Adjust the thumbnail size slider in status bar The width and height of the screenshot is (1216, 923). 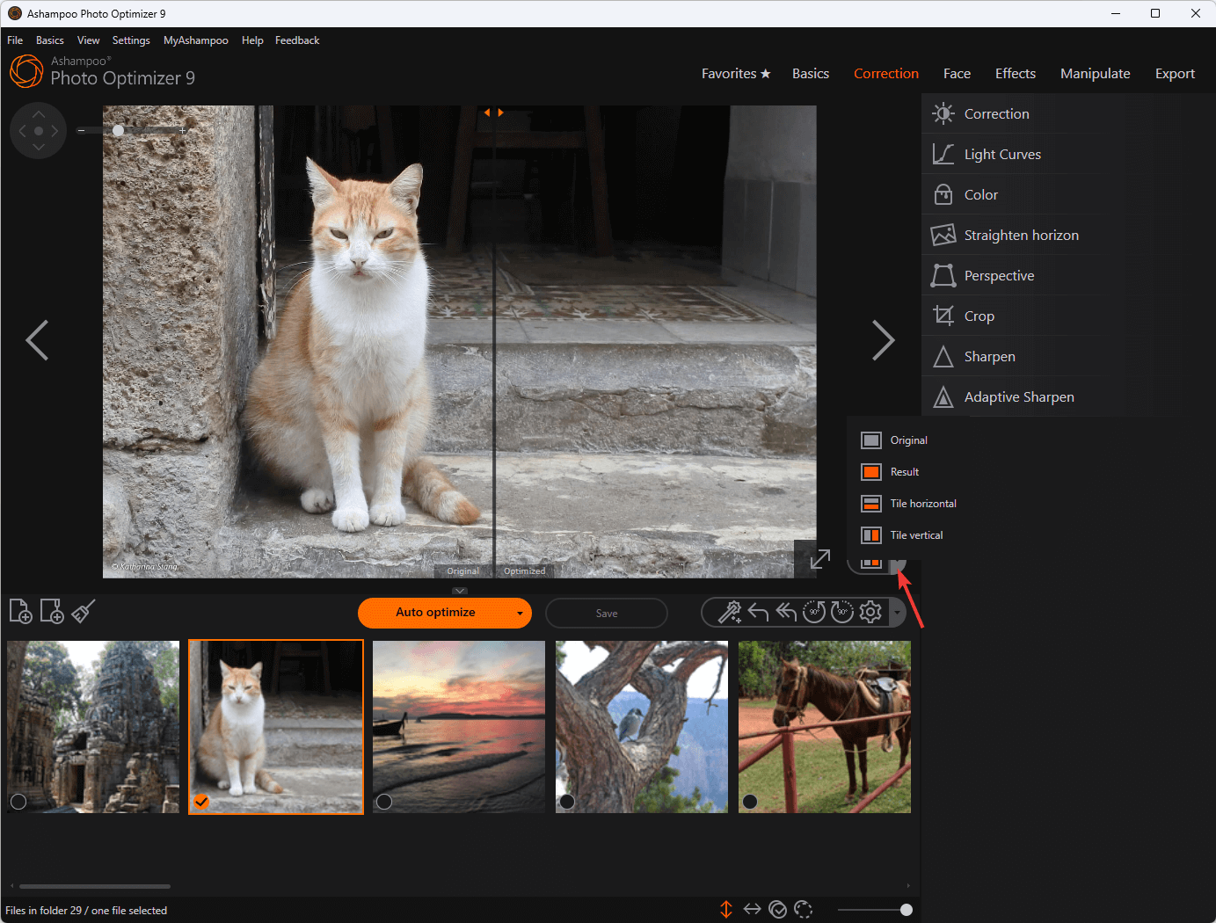[906, 910]
